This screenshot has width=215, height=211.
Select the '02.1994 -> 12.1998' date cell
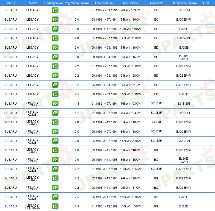tap(104, 178)
